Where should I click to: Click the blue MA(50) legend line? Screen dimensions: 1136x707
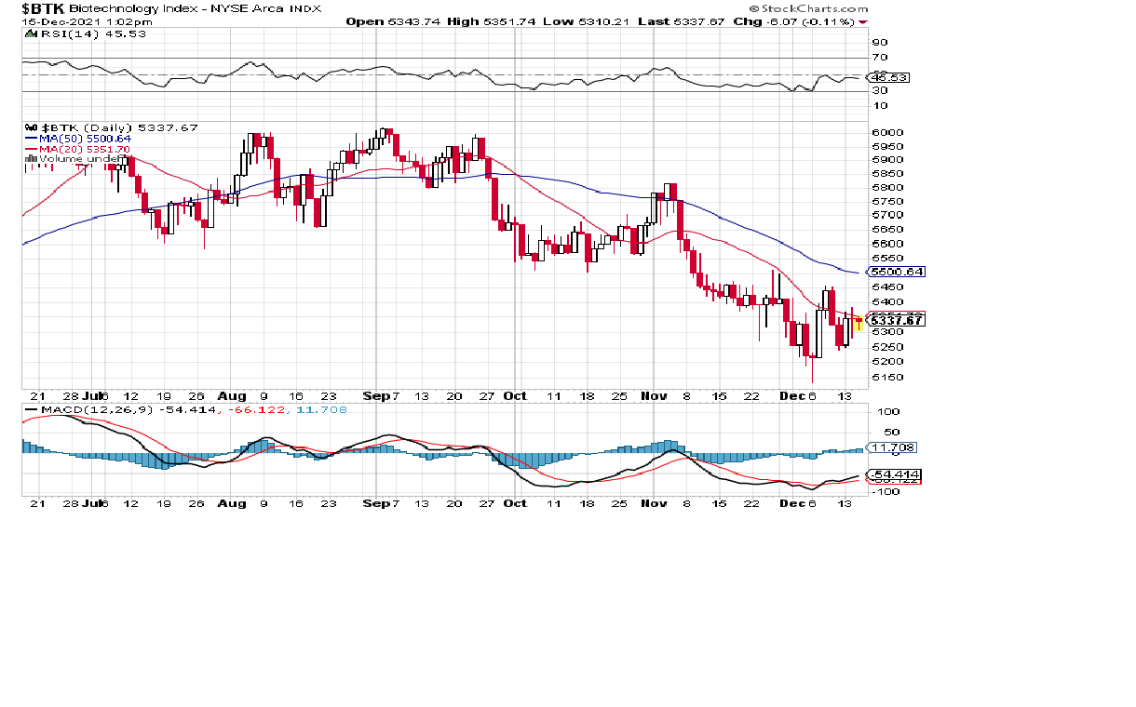pos(29,139)
